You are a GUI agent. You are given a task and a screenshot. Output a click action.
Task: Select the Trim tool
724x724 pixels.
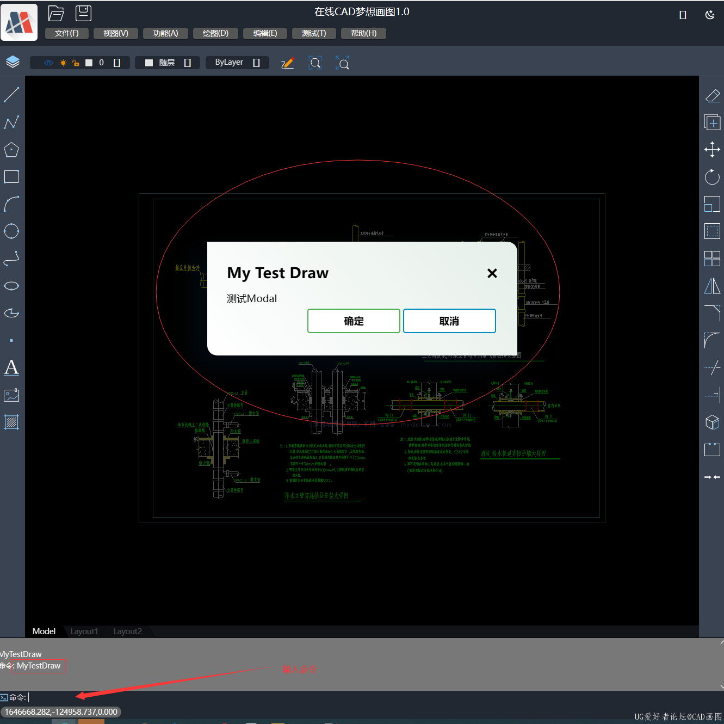(x=713, y=367)
